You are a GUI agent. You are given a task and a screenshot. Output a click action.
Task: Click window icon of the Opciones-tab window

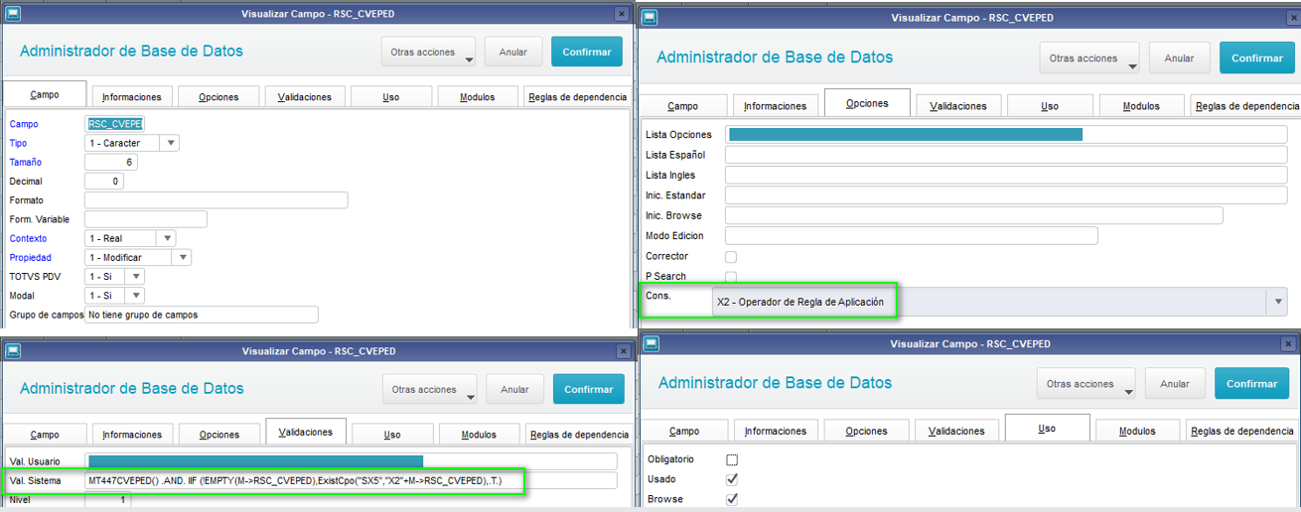pos(650,17)
